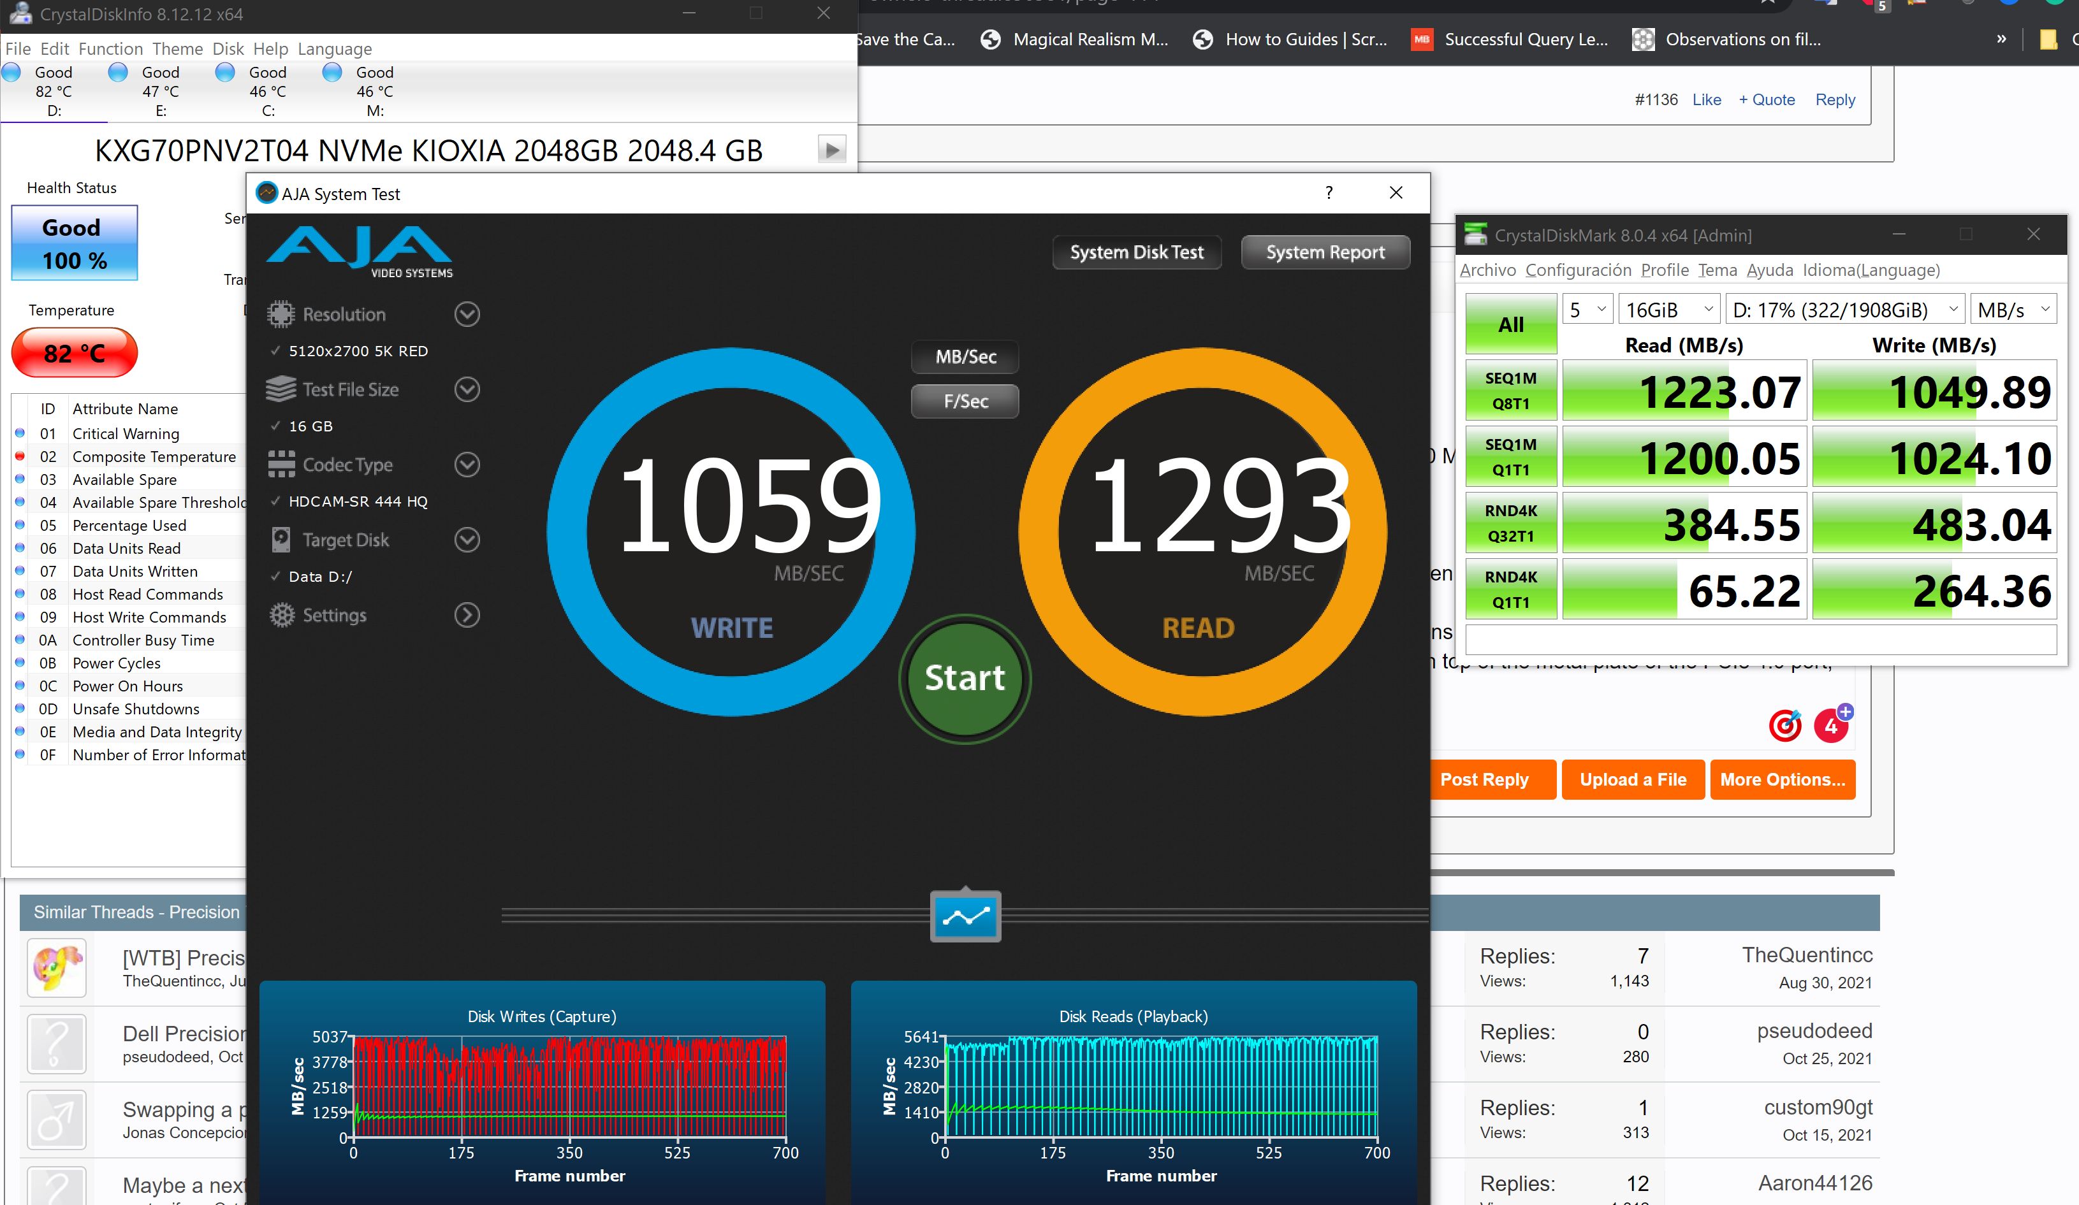
Task: Open CrystalDiskInfo Function menu
Action: (x=110, y=48)
